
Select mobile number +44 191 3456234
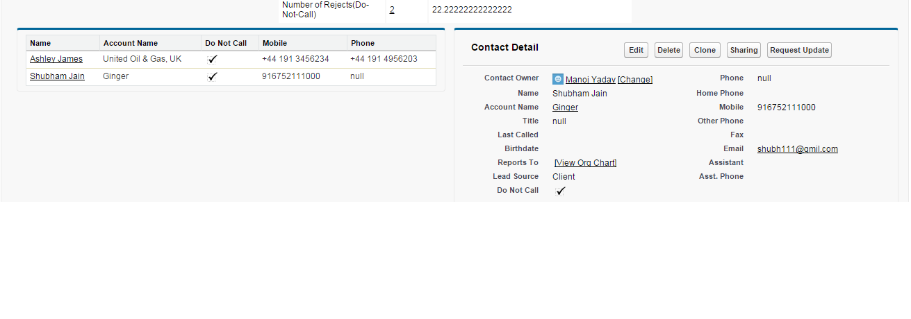click(295, 59)
